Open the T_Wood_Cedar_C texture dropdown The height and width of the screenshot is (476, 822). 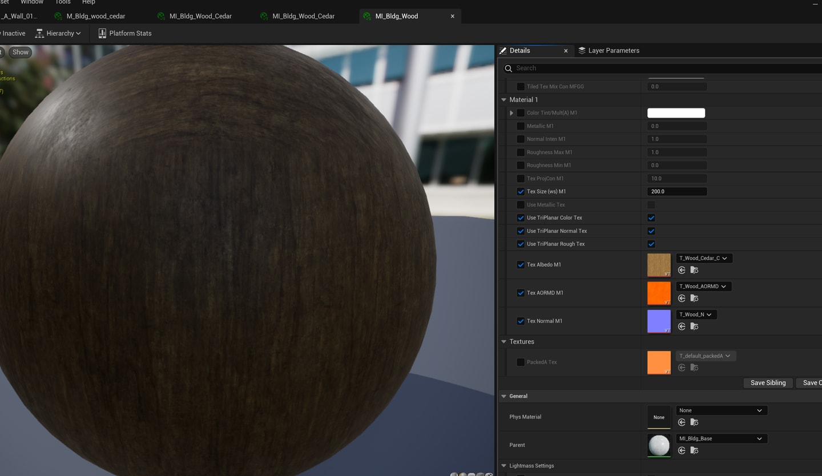pyautogui.click(x=703, y=258)
